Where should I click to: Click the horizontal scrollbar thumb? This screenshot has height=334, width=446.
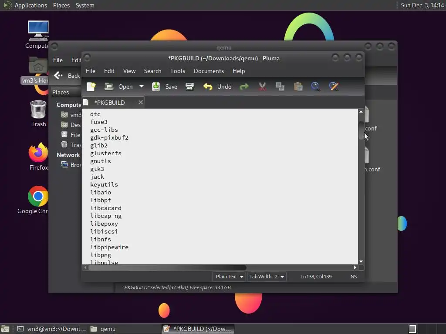click(167, 267)
